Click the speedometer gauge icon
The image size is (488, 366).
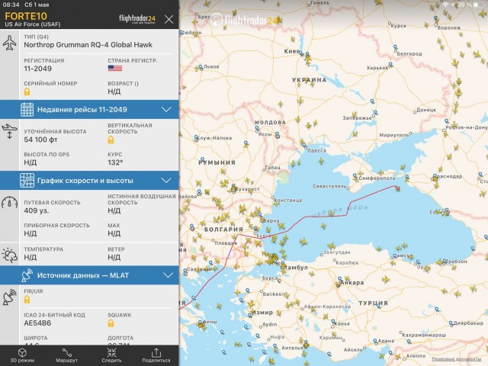[x=10, y=202]
